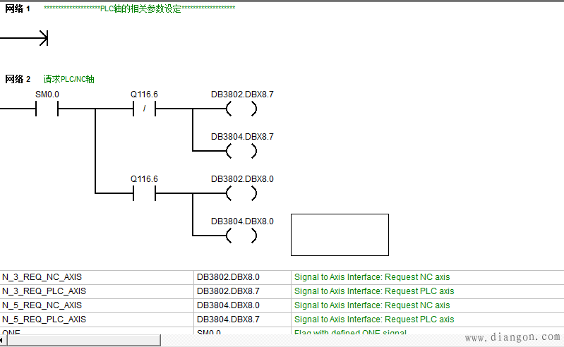
Task: Edit the network 1 PLC轴 comment title
Action: pos(139,8)
